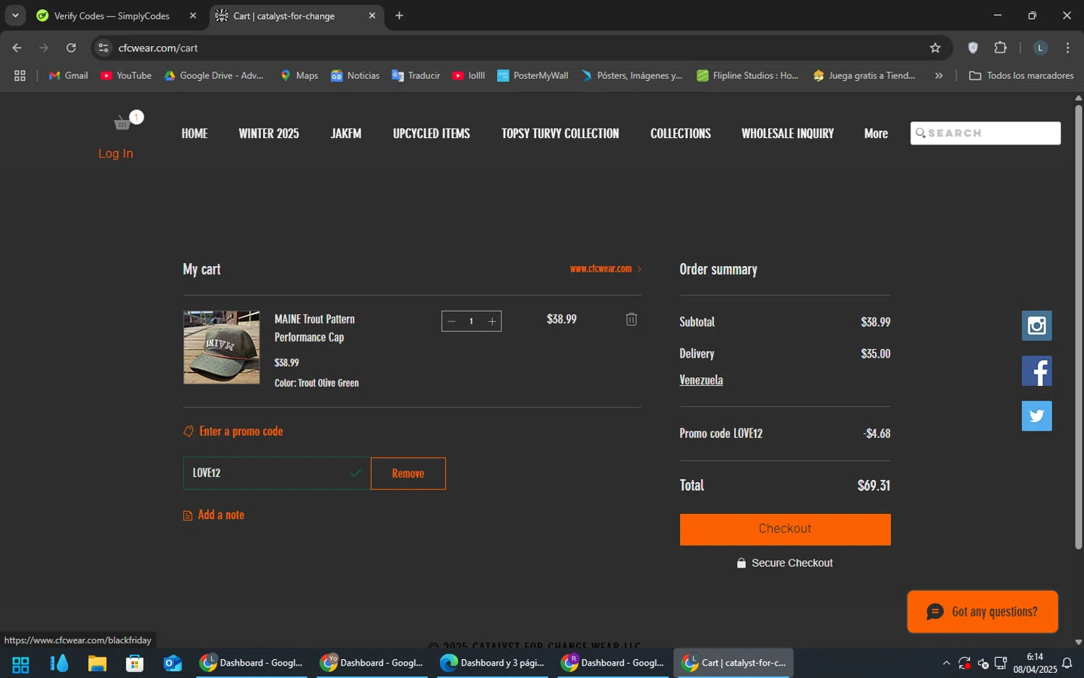1084x678 pixels.
Task: Open Got any questions chat button
Action: click(983, 612)
